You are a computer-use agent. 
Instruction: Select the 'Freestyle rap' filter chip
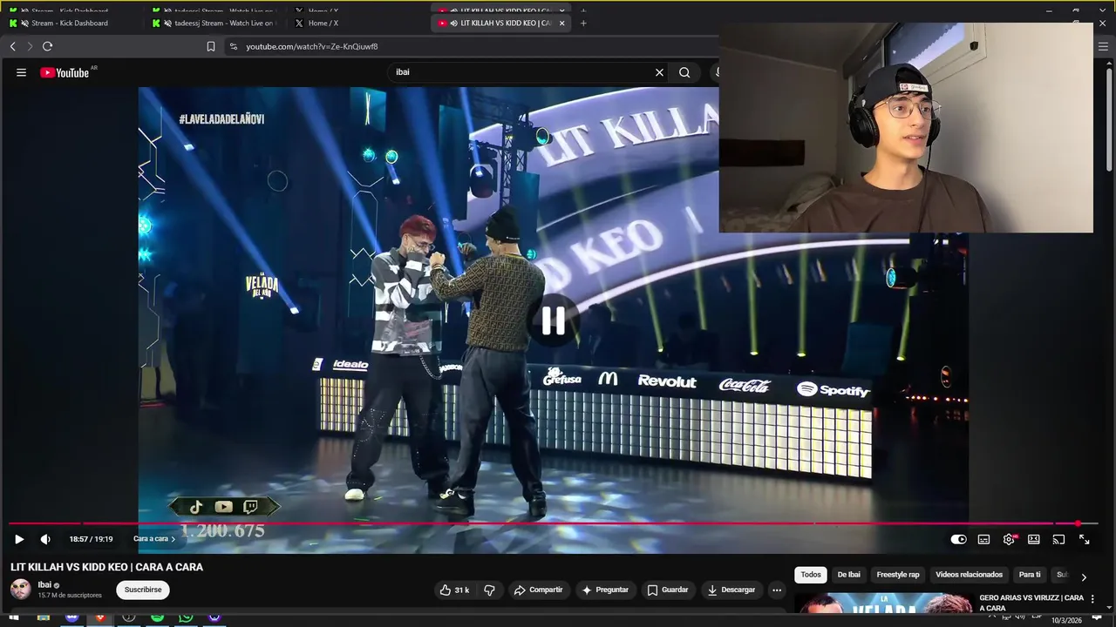pos(897,575)
